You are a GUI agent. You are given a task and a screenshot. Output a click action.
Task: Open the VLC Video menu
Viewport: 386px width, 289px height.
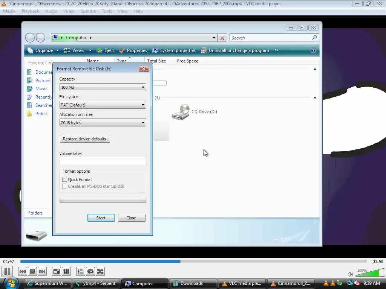pyautogui.click(x=69, y=11)
